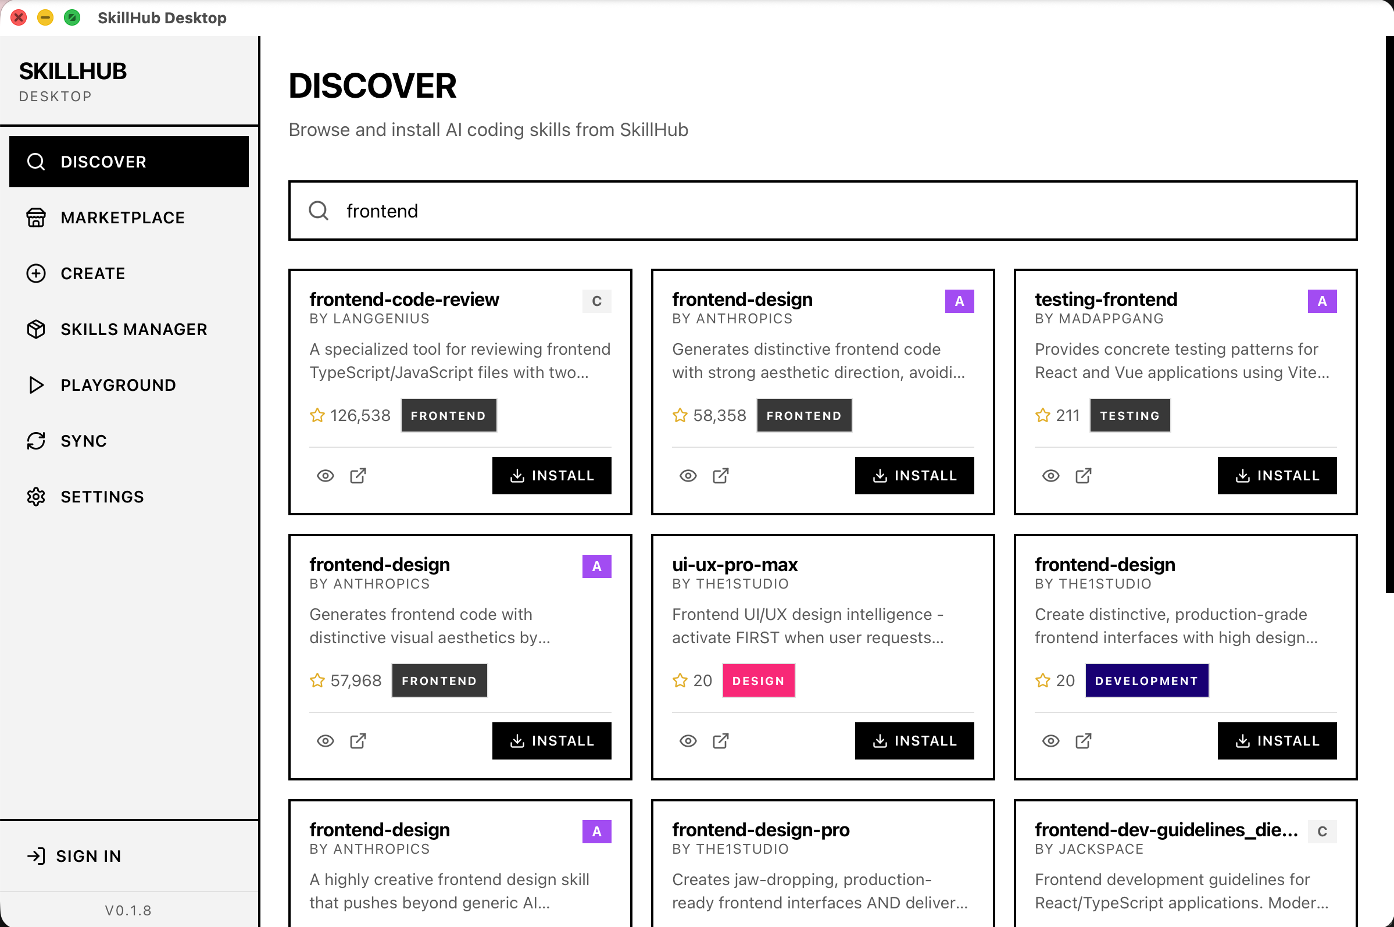Switch to the Sync section
This screenshot has width=1394, height=927.
point(83,441)
